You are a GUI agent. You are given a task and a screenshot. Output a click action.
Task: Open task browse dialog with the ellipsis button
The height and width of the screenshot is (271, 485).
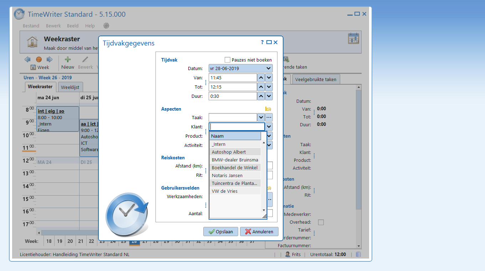(269, 117)
